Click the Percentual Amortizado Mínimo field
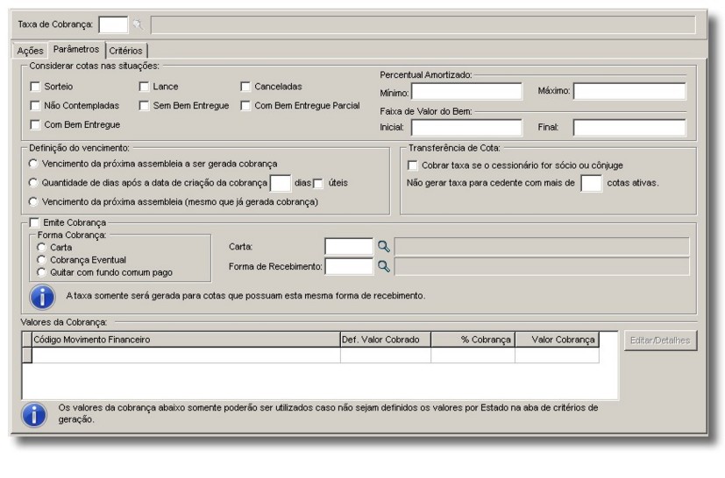Screen dimensions: 725x478 tap(467, 91)
